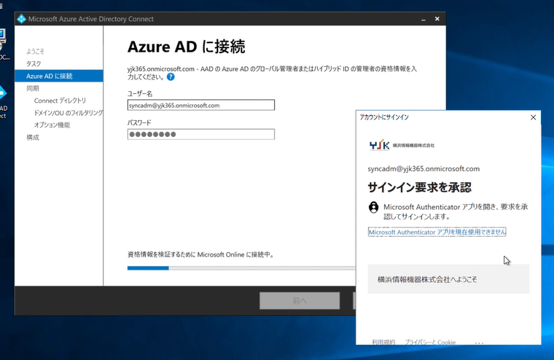The width and height of the screenshot is (554, 360).
Task: Select the ようこそ step in sidebar
Action: 35,51
